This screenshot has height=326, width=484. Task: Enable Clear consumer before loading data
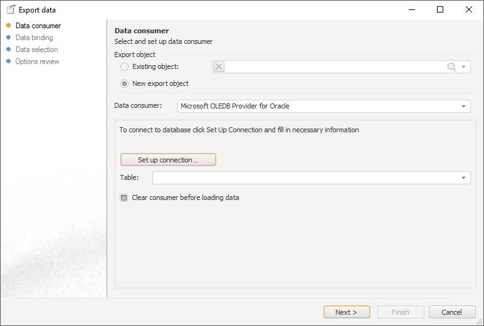coord(124,198)
